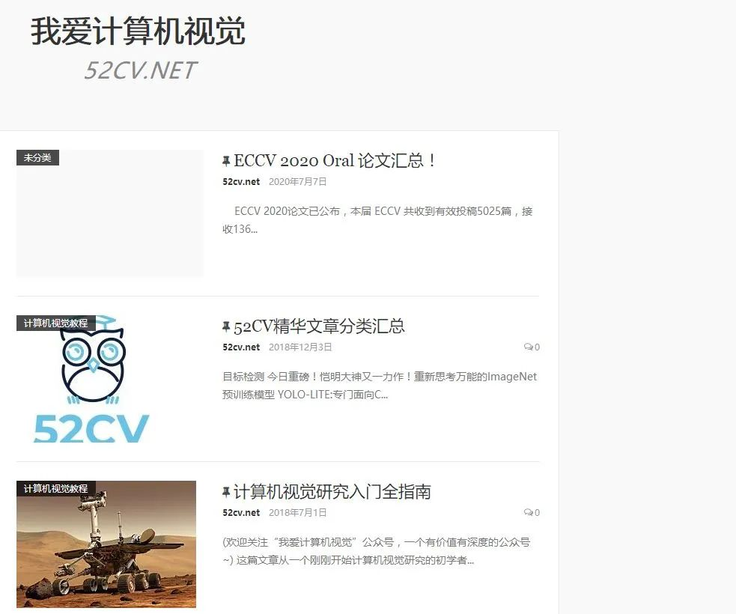Click excerpt starting ECCV 2020论文已公布
Screen dimensions: 736x614
(378, 220)
